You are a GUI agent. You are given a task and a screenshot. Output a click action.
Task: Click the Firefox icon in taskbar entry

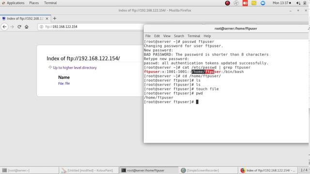pyautogui.click(x=243, y=170)
